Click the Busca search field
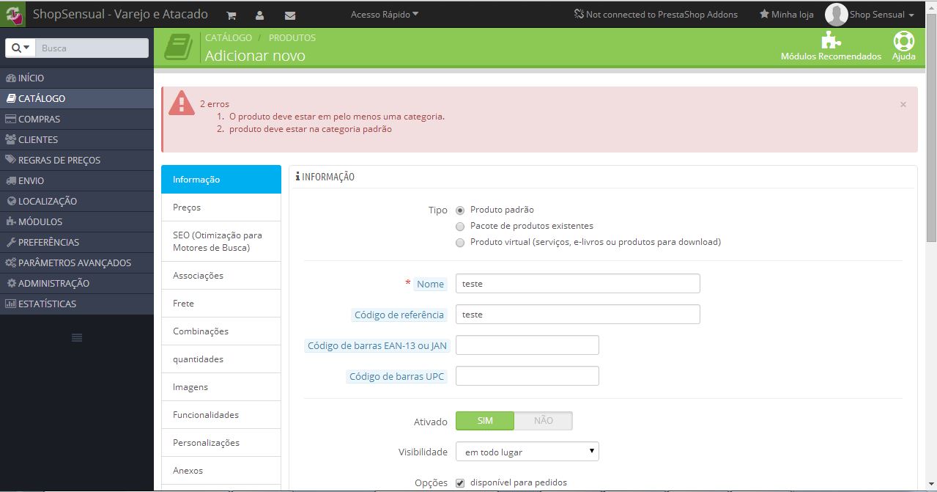937x492 pixels. (x=92, y=48)
